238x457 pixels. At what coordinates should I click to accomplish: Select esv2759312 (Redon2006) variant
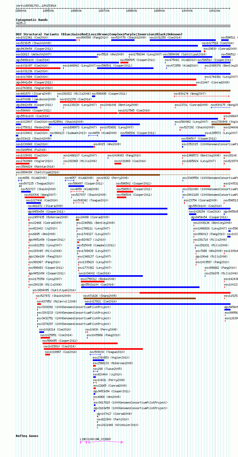[x=98, y=279]
